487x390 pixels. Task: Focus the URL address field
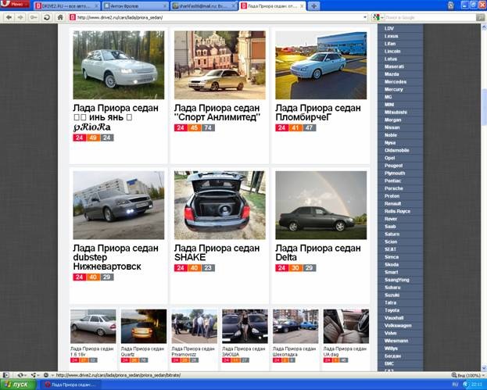(219, 17)
